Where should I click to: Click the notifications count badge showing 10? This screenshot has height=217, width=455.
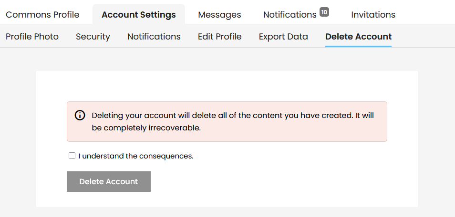(324, 12)
